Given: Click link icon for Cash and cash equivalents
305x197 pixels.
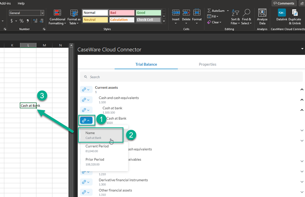Looking at the screenshot, I should [86, 100].
